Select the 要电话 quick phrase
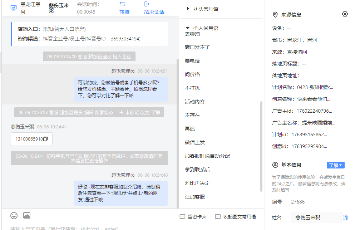Screen dimensions: 355x230 (x=192, y=61)
